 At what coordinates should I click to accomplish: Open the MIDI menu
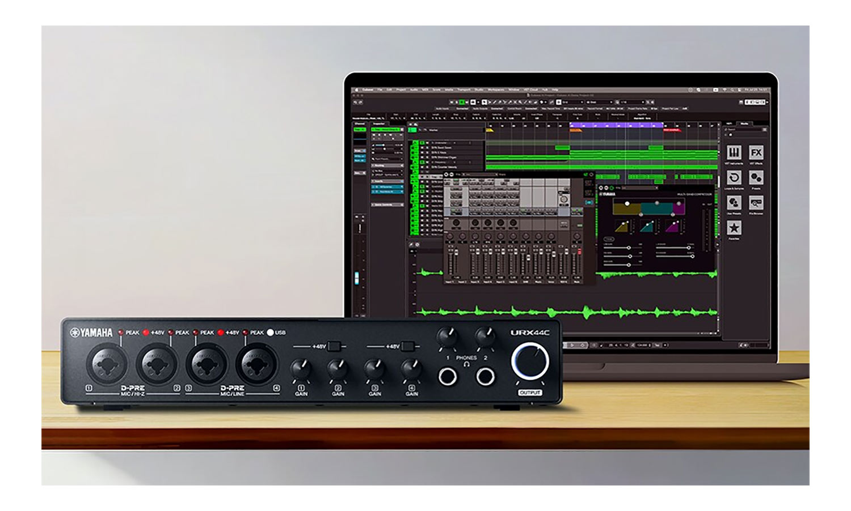(x=424, y=90)
